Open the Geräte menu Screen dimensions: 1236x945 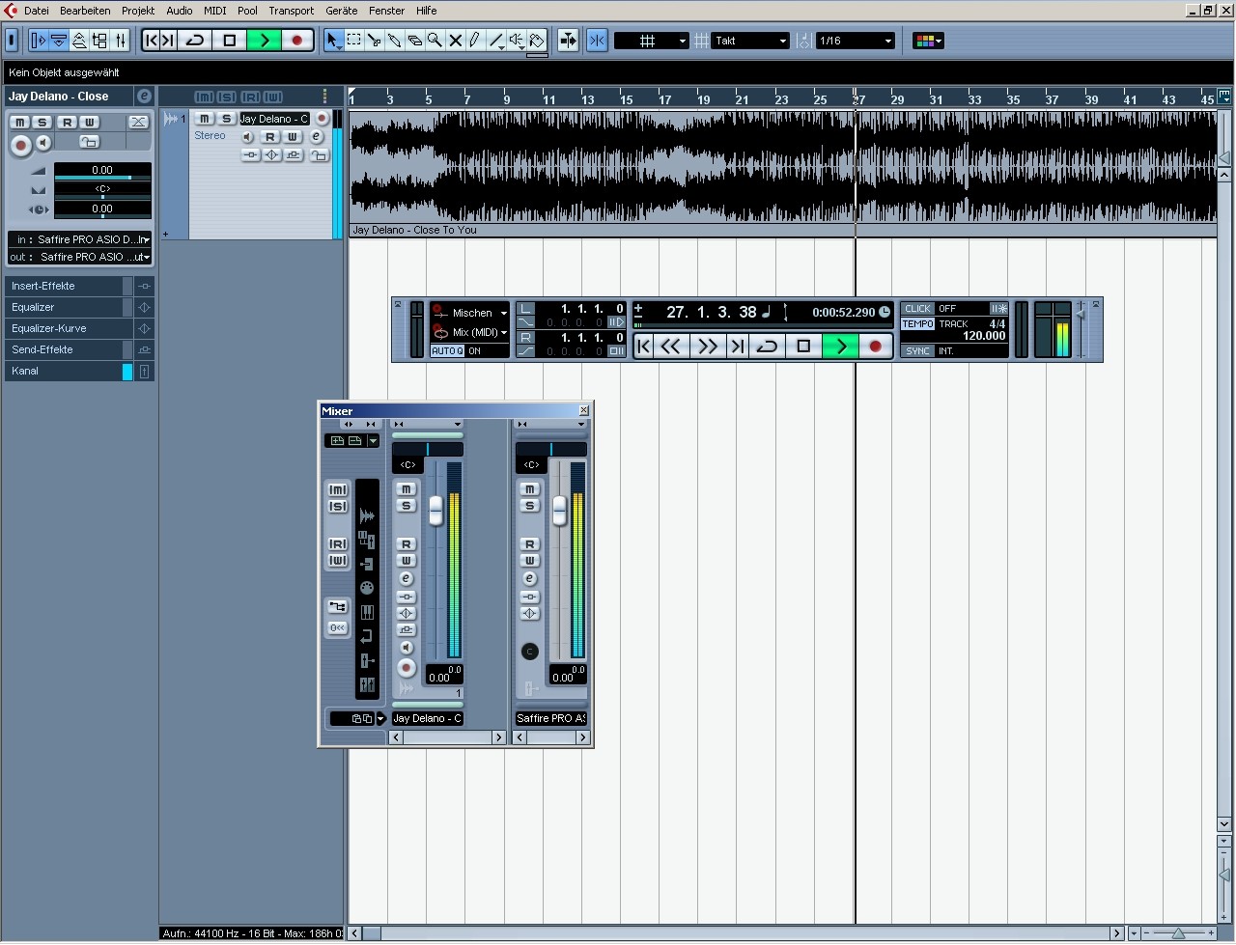[342, 11]
